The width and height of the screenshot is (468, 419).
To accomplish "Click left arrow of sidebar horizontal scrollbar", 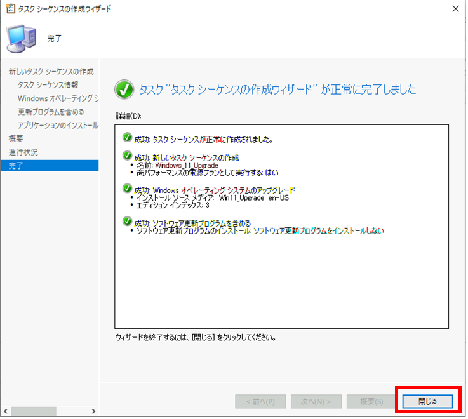I will tap(5, 411).
